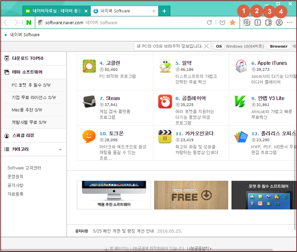The width and height of the screenshot is (297, 252).
Task: Close the 네이버 Software tab
Action: 154,11
